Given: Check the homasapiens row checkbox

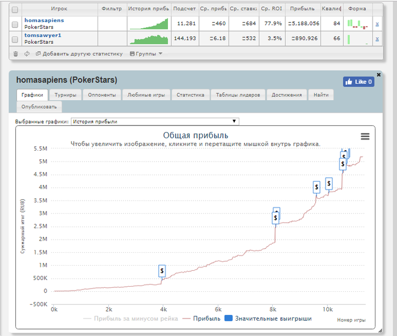Looking at the screenshot, I should coord(15,24).
